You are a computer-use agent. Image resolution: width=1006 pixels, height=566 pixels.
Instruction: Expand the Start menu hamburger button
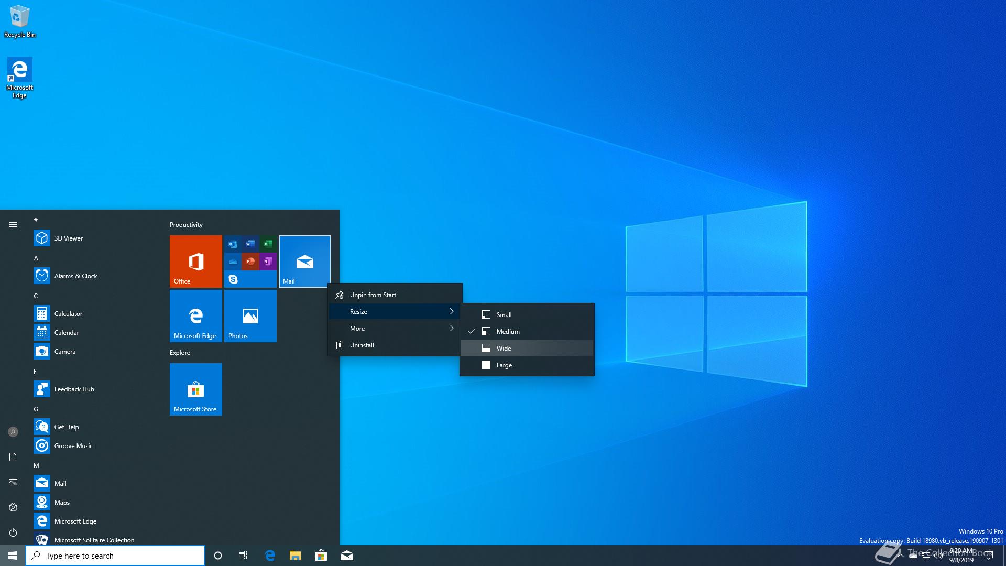tap(13, 224)
